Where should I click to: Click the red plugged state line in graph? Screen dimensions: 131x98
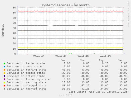(70, 11)
